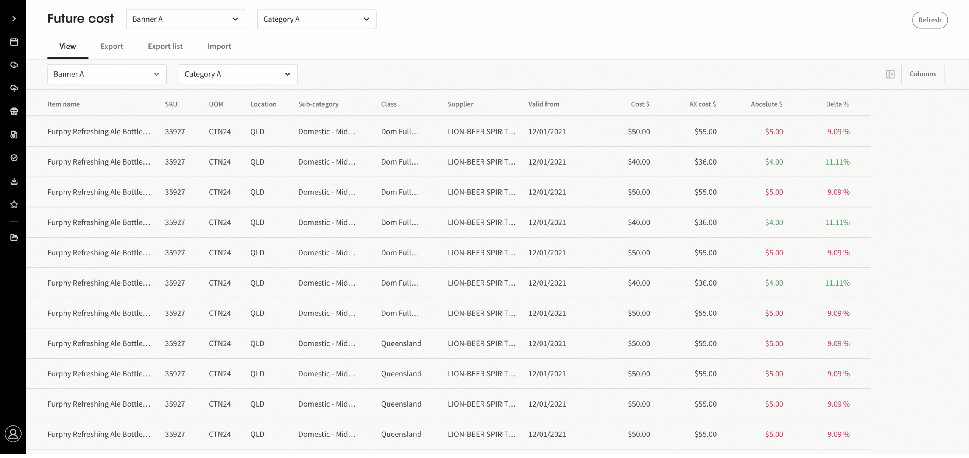Open the folder icon in the sidebar
The width and height of the screenshot is (969, 458).
pos(14,238)
